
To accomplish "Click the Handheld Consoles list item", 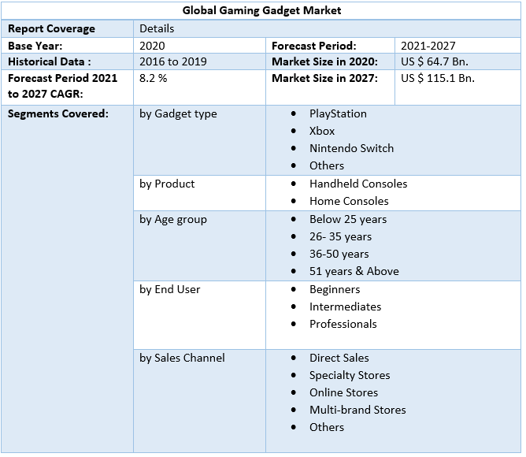I will click(358, 184).
